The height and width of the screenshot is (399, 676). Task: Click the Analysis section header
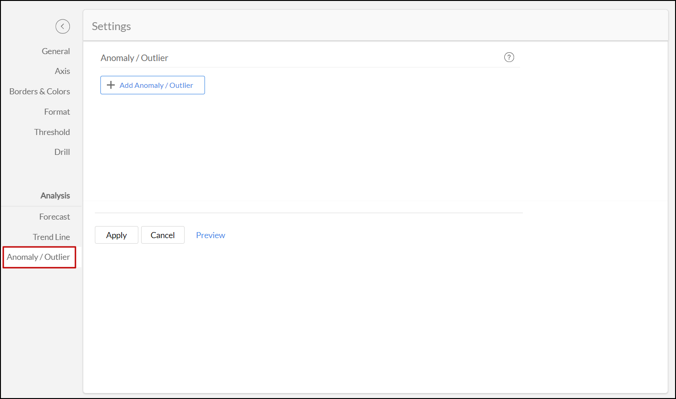(x=55, y=196)
